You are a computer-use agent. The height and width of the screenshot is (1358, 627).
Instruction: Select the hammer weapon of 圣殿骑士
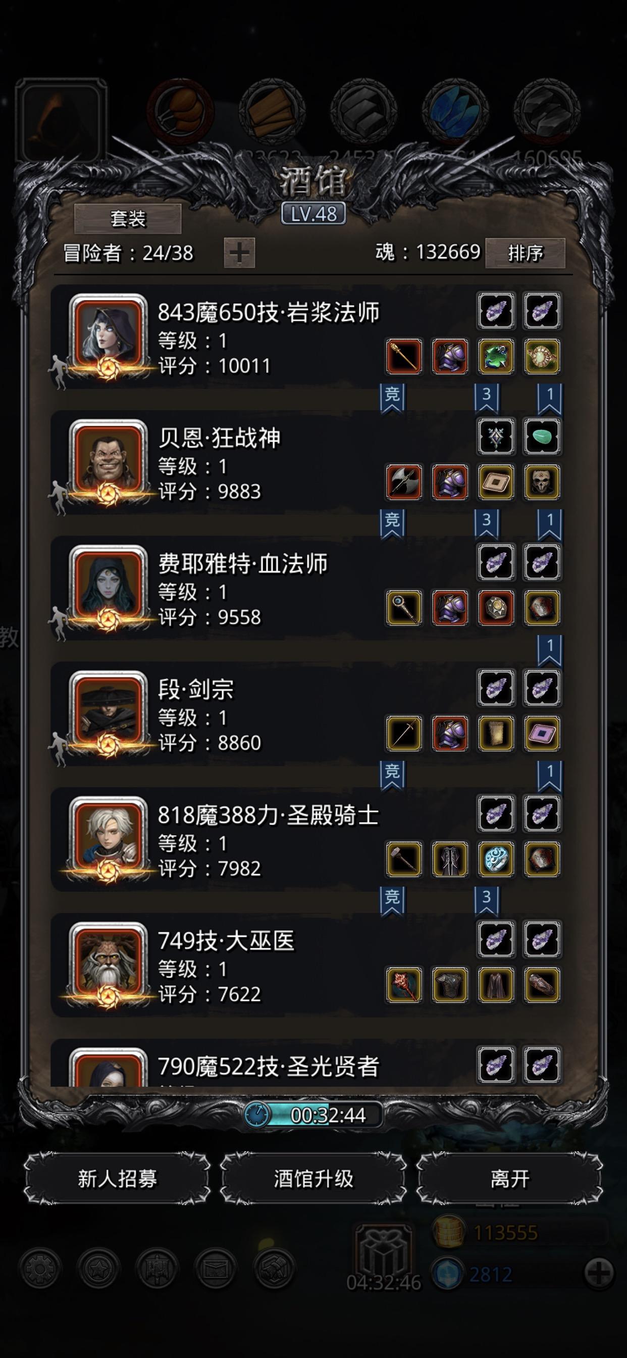point(404,859)
